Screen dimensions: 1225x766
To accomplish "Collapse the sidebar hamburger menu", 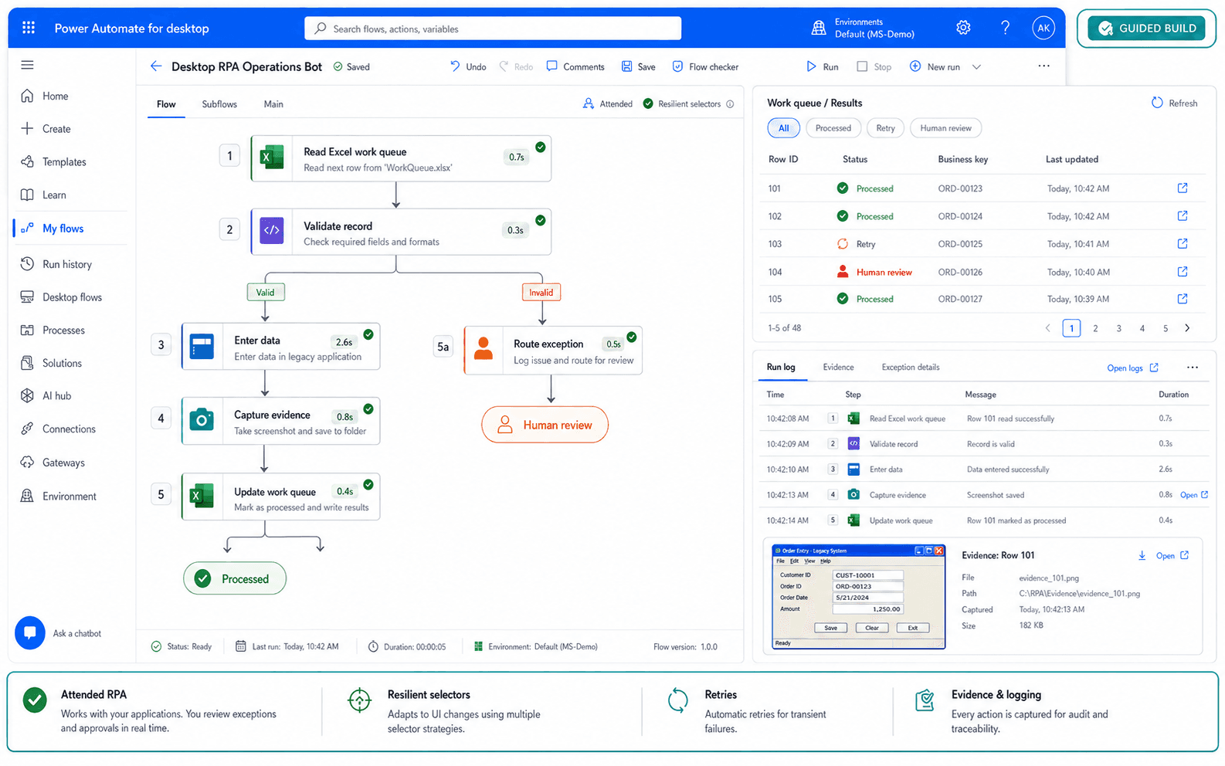I will coord(28,65).
